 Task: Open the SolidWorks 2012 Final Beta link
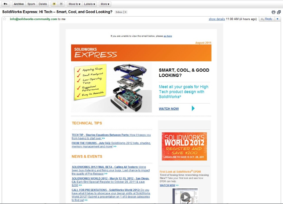[x=111, y=170]
